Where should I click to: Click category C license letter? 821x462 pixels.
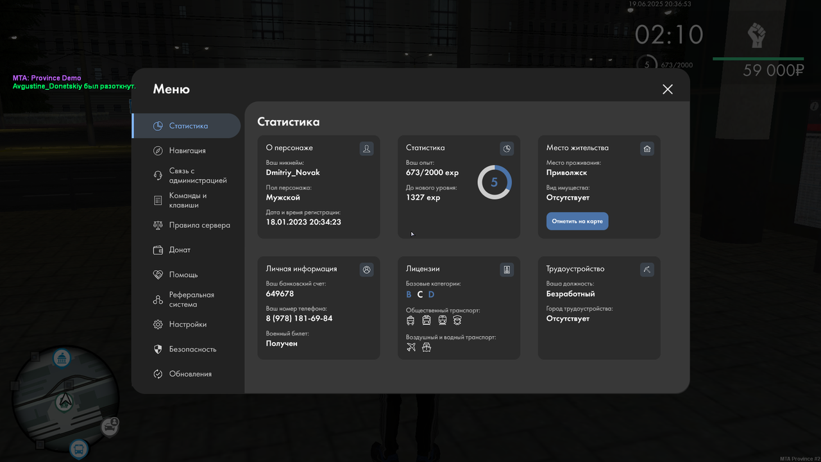coord(420,295)
